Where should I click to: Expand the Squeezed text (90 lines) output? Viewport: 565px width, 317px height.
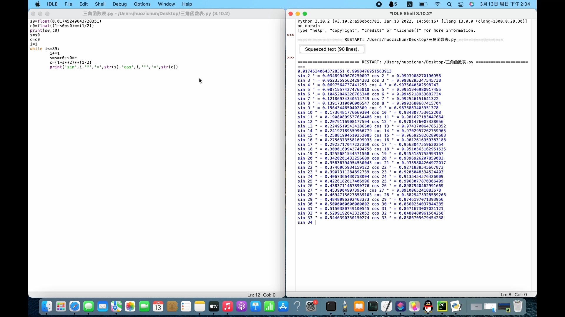pyautogui.click(x=332, y=49)
